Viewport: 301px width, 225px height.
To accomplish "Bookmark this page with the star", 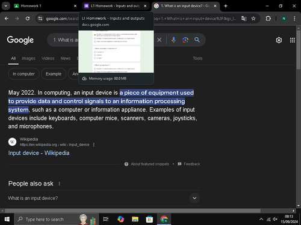I will [x=253, y=19].
